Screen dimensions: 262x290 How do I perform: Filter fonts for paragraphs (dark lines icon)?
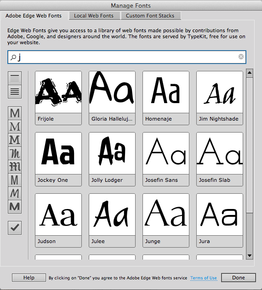click(15, 92)
